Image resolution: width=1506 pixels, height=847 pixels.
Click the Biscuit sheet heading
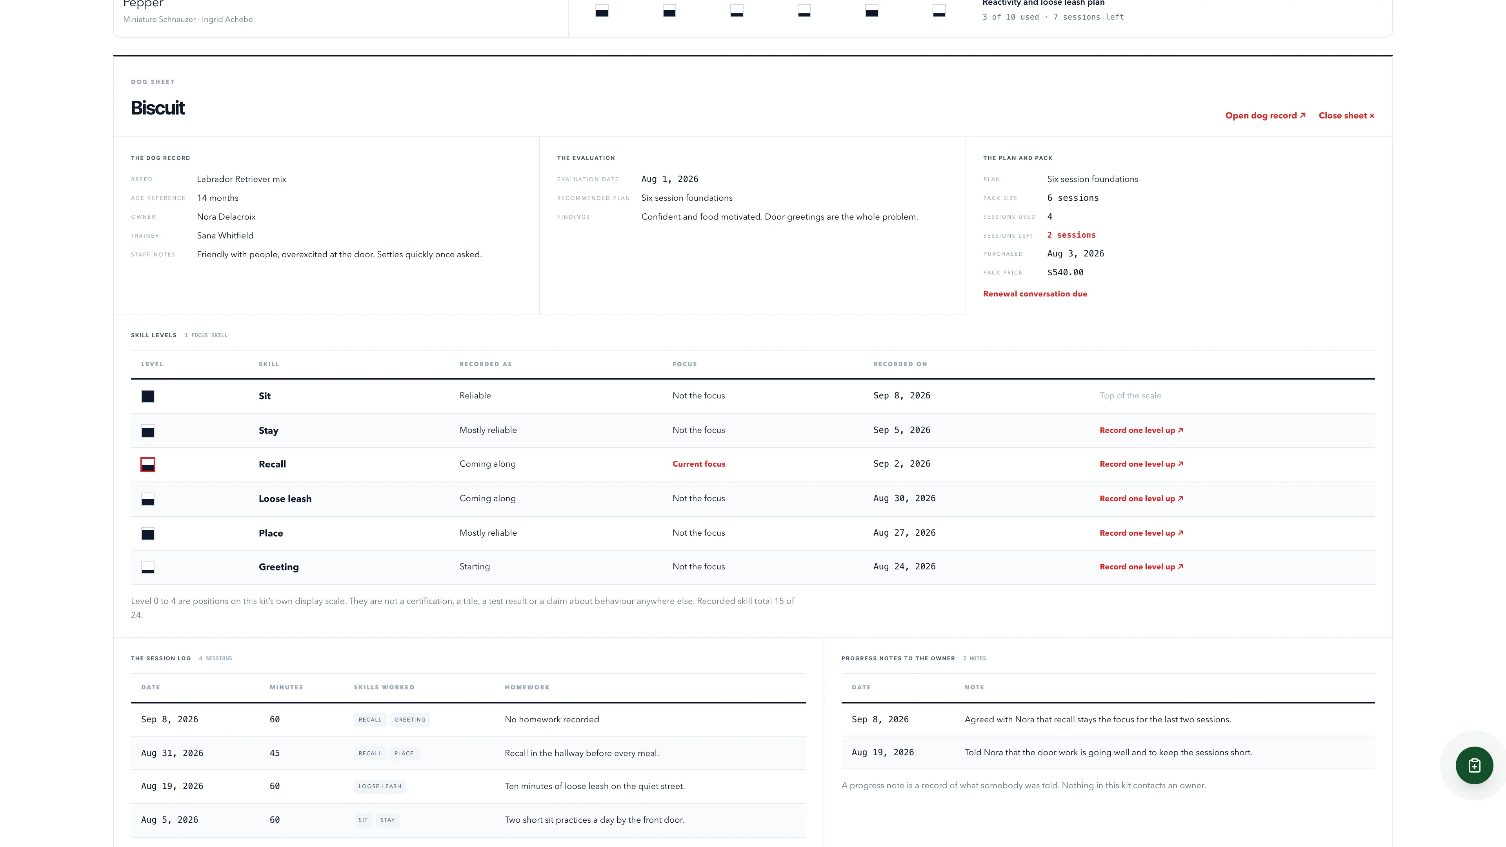pos(158,108)
